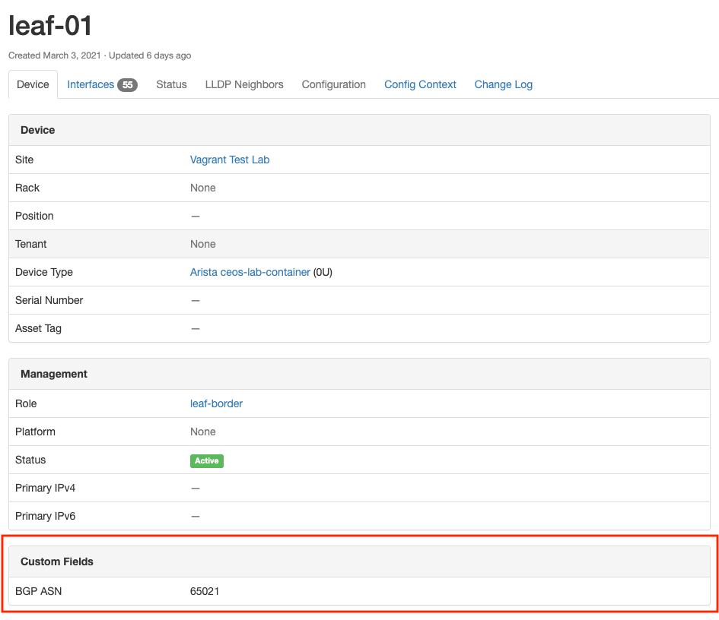Click the Serial Number row
Screen dimensions: 719x620
pyautogui.click(x=49, y=300)
